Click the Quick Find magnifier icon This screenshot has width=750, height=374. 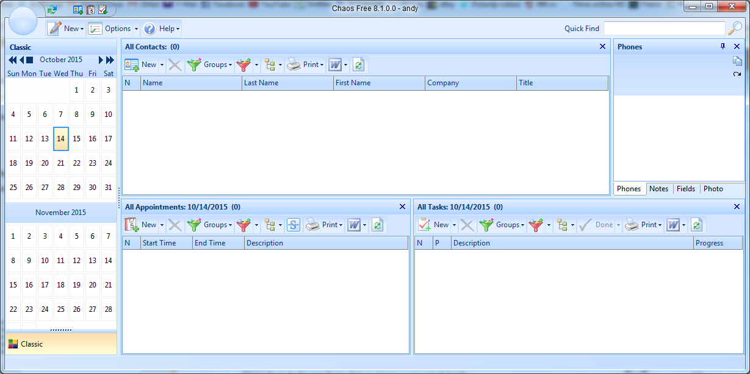click(x=735, y=28)
